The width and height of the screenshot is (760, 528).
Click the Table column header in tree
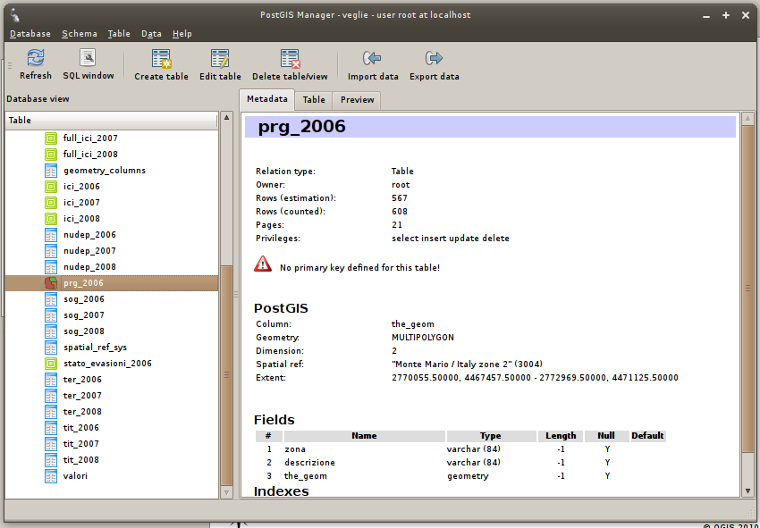click(x=112, y=120)
